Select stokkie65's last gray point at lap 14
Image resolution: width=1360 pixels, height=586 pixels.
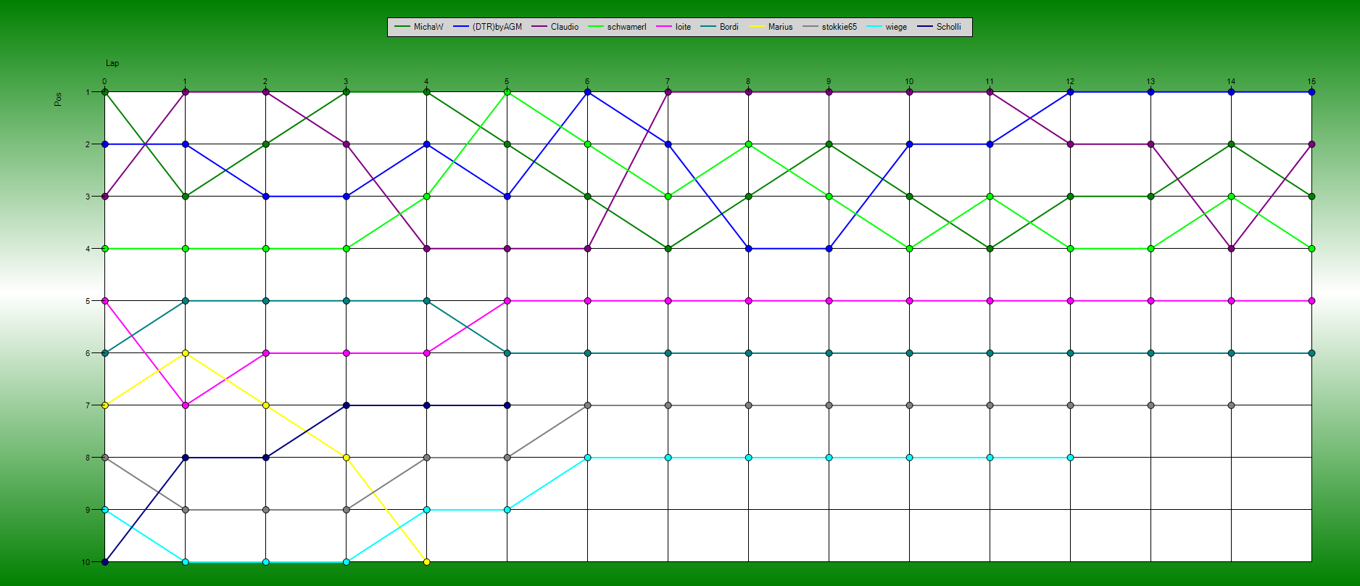click(1231, 405)
